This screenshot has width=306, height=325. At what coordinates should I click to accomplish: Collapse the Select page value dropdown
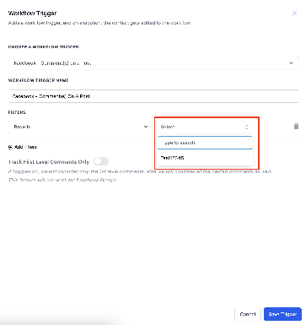[205, 127]
